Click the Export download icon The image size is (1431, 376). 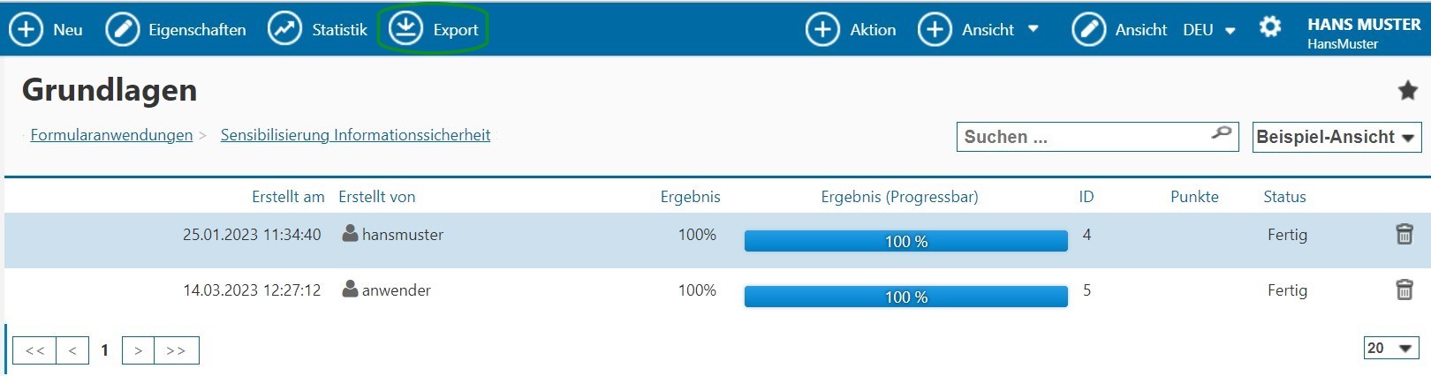(x=405, y=29)
